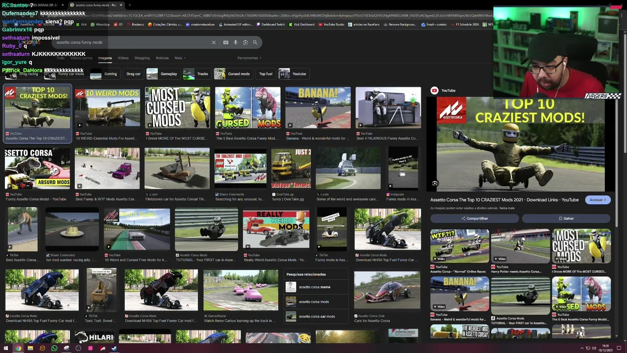This screenshot has width=627, height=353.
Task: Open related 'Harry Potter meets Assetto Corsa' thumbnail
Action: coord(520,246)
